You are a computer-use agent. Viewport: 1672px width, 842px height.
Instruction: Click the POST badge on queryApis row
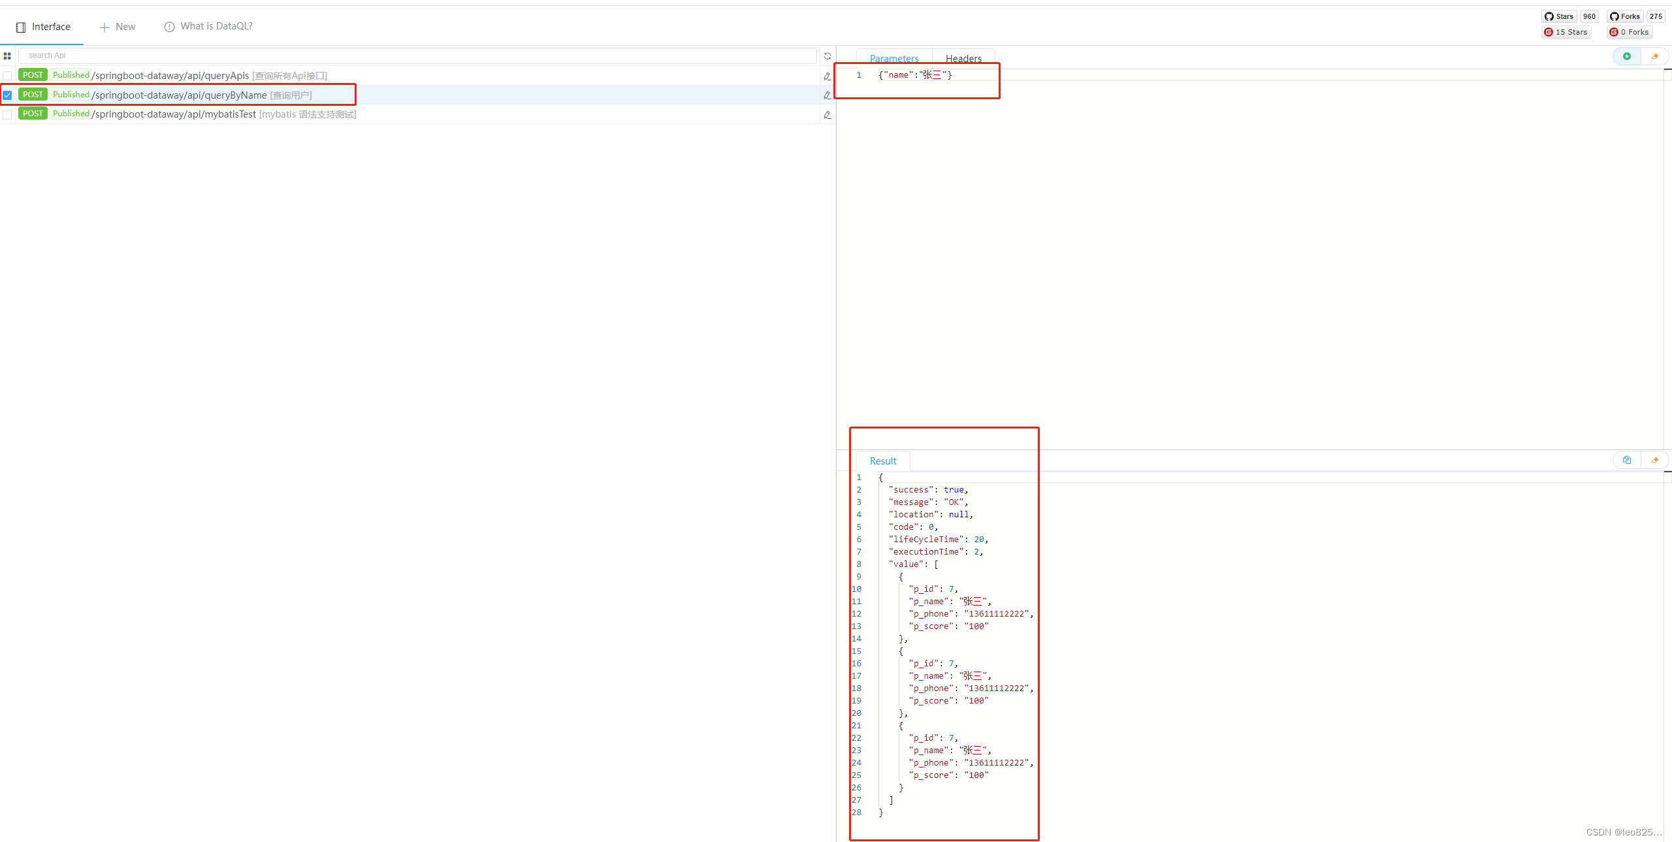33,75
